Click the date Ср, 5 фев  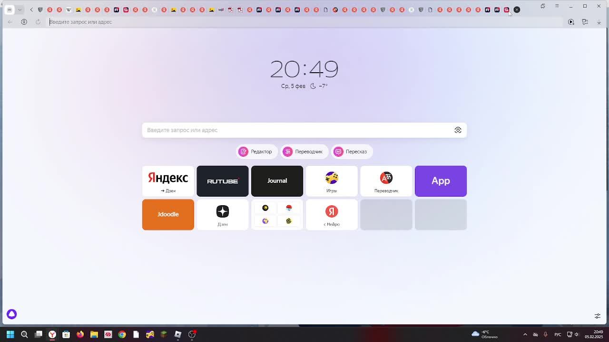pyautogui.click(x=293, y=86)
